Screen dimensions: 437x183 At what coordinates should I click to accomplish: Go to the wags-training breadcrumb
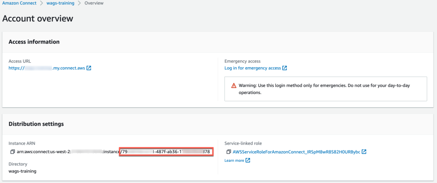[x=61, y=3]
